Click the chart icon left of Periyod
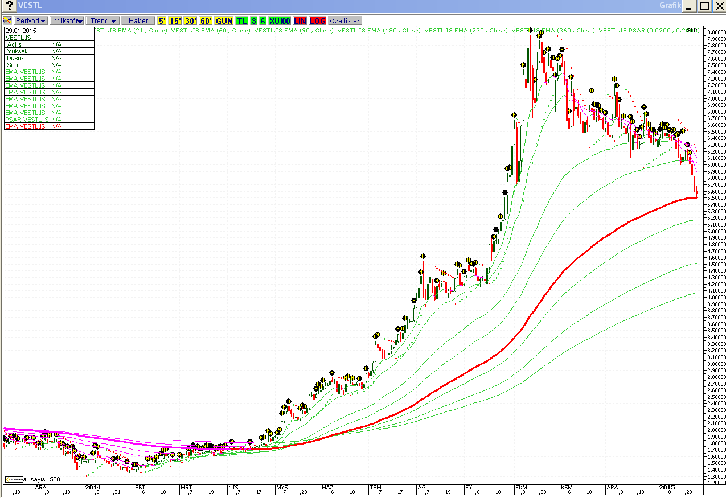 (8, 21)
